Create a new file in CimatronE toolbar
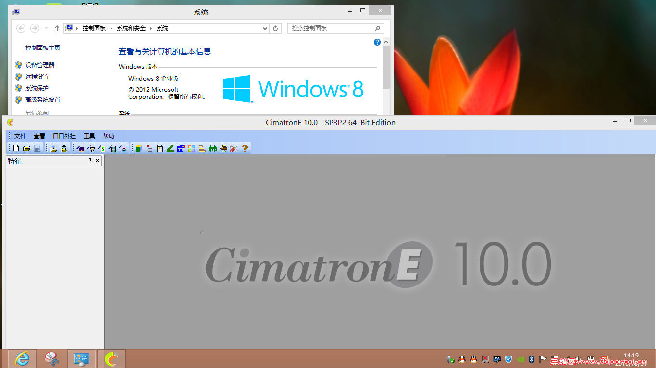 (16, 149)
